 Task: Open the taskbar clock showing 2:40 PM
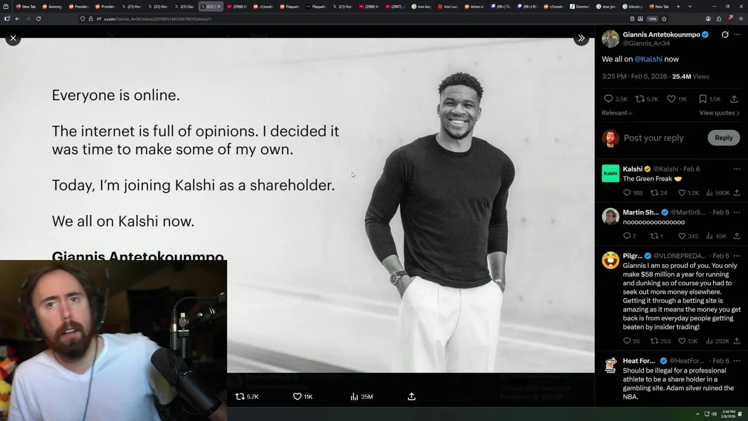point(728,414)
